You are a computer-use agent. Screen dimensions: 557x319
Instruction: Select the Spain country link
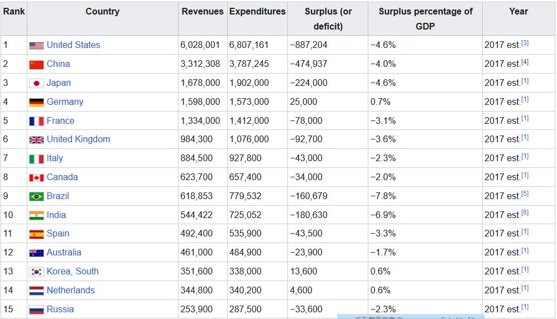coord(58,233)
